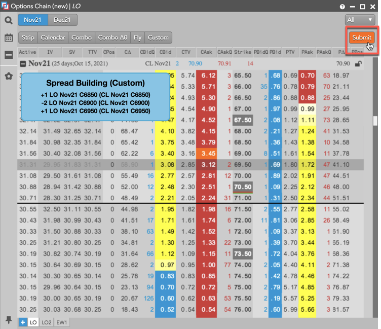Open help question mark icon in title bar
381x329 pixels.
(343, 7)
